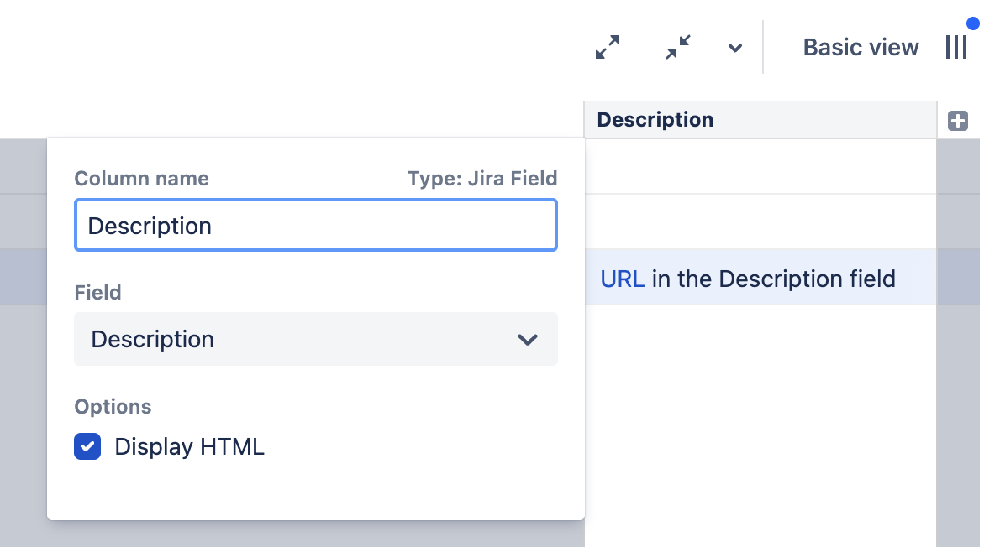Open the Field dropdown showing Description
Viewport: 1000px width, 547px height.
pos(316,339)
